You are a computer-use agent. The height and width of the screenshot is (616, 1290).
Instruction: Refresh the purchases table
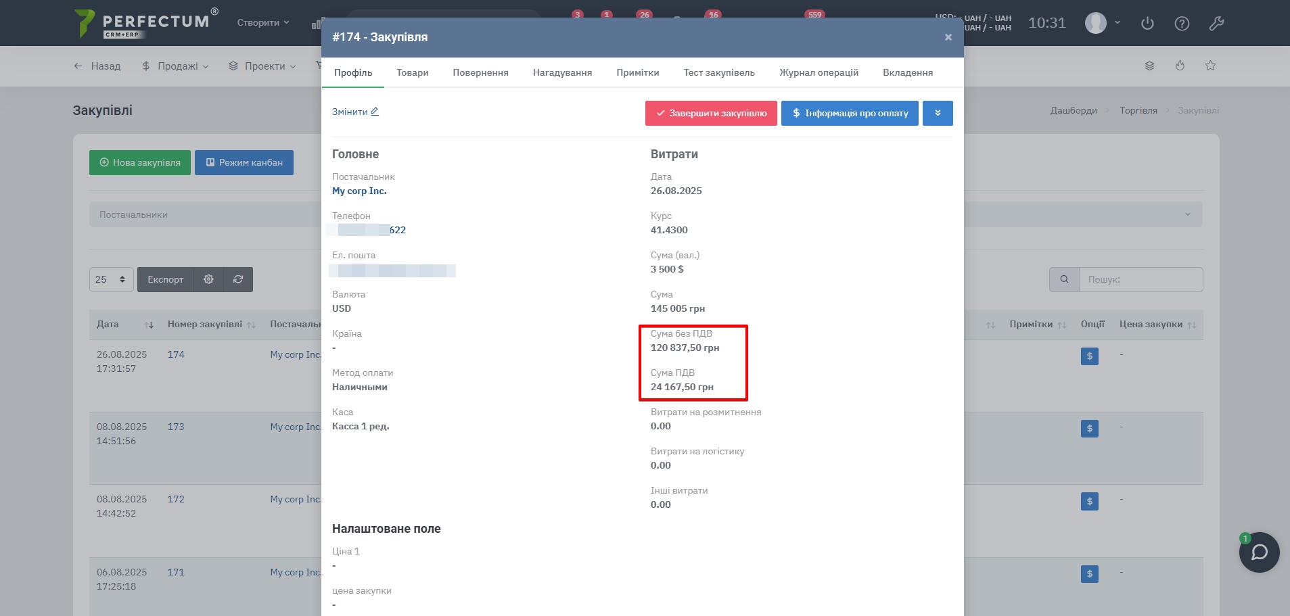pyautogui.click(x=238, y=279)
